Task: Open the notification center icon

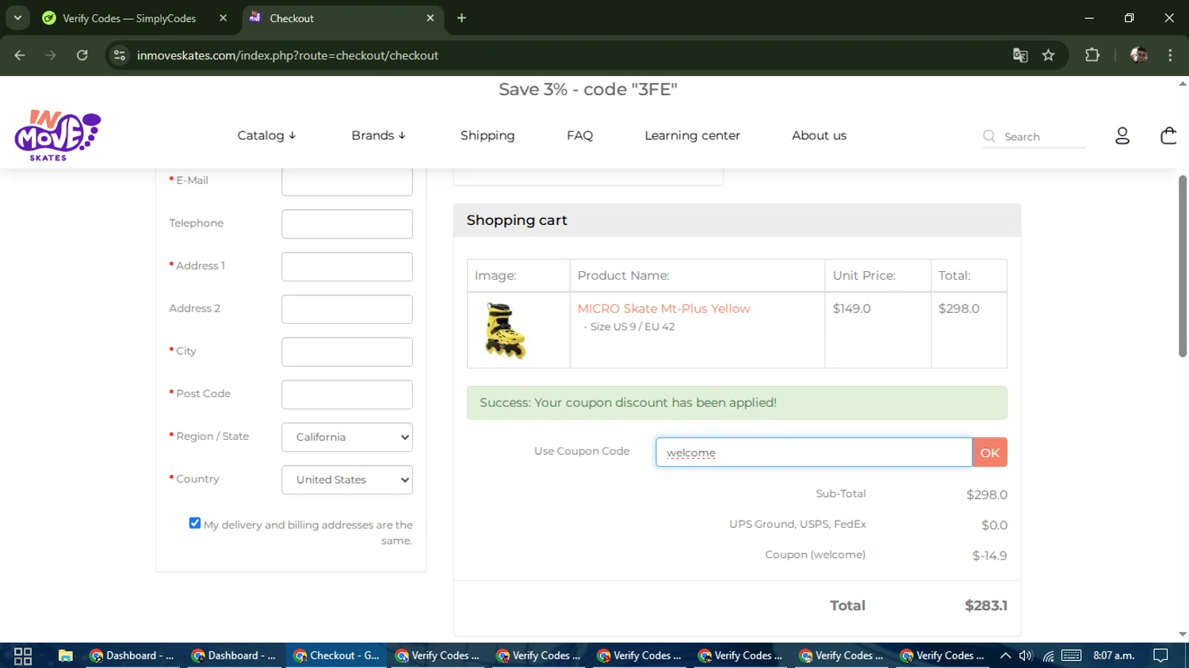Action: click(1161, 655)
